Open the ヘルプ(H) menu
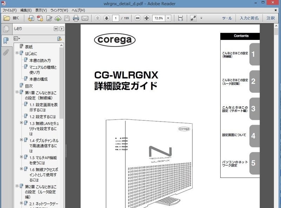This screenshot has width=281, height=208. [x=78, y=10]
